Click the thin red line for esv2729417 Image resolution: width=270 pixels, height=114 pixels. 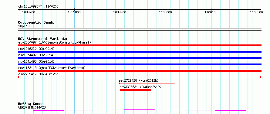[x=140, y=77]
